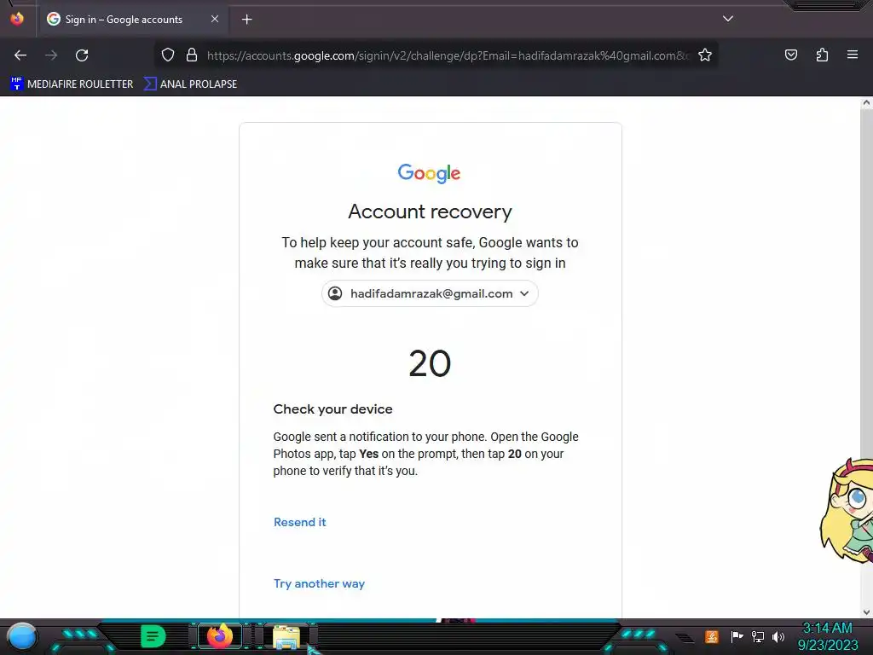Close the Sign in – Google accounts tab
The image size is (873, 655).
214,19
